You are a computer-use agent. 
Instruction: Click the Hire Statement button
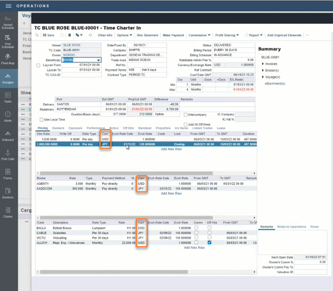click(x=147, y=35)
